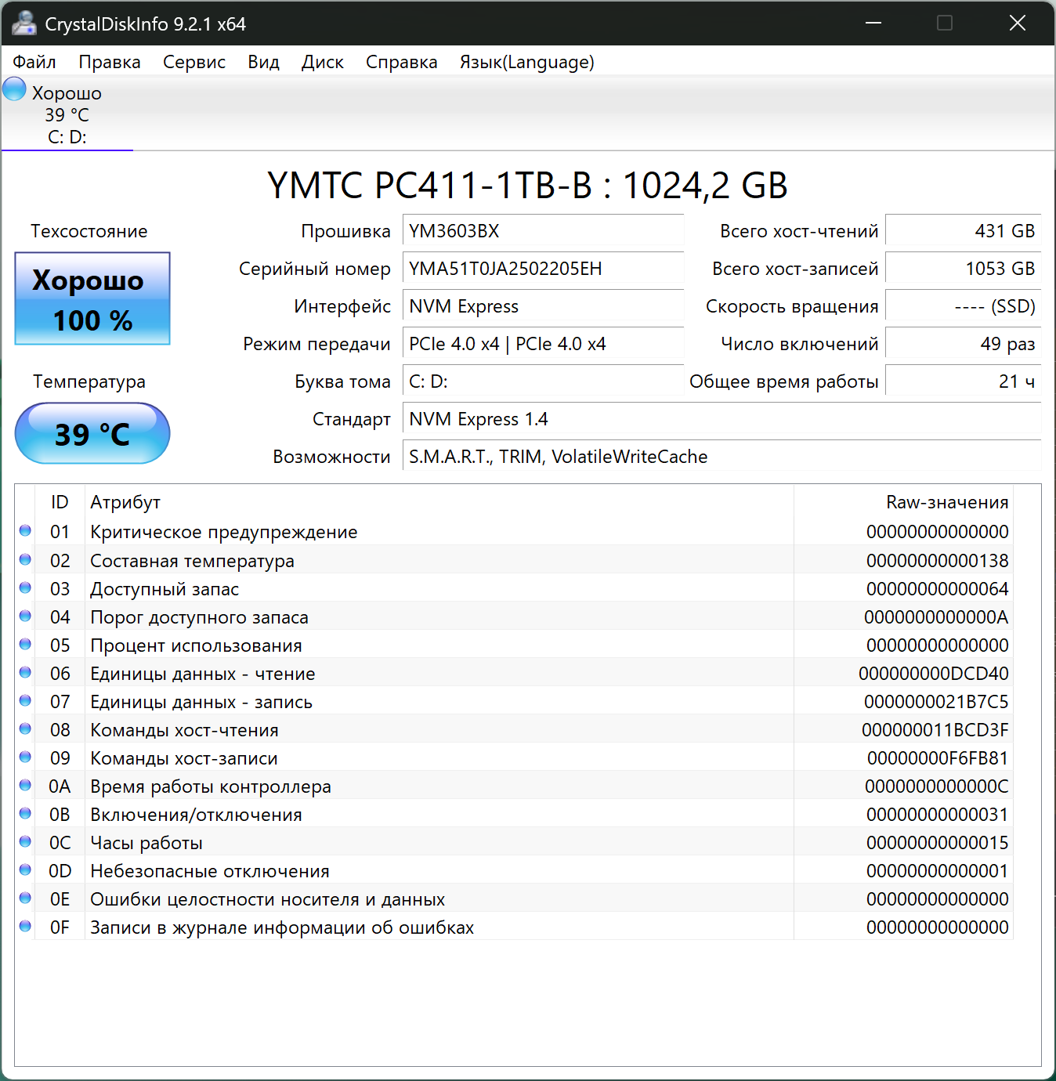Screen dimensions: 1056x1081
Task: Click the blue disk status orb for C: D:
Action: [x=14, y=89]
